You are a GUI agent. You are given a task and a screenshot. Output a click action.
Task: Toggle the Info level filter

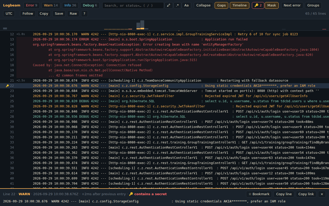tap(70, 5)
